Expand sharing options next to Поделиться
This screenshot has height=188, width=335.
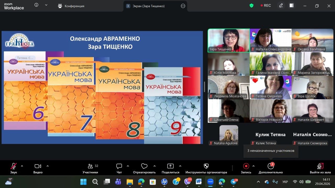click(x=180, y=166)
